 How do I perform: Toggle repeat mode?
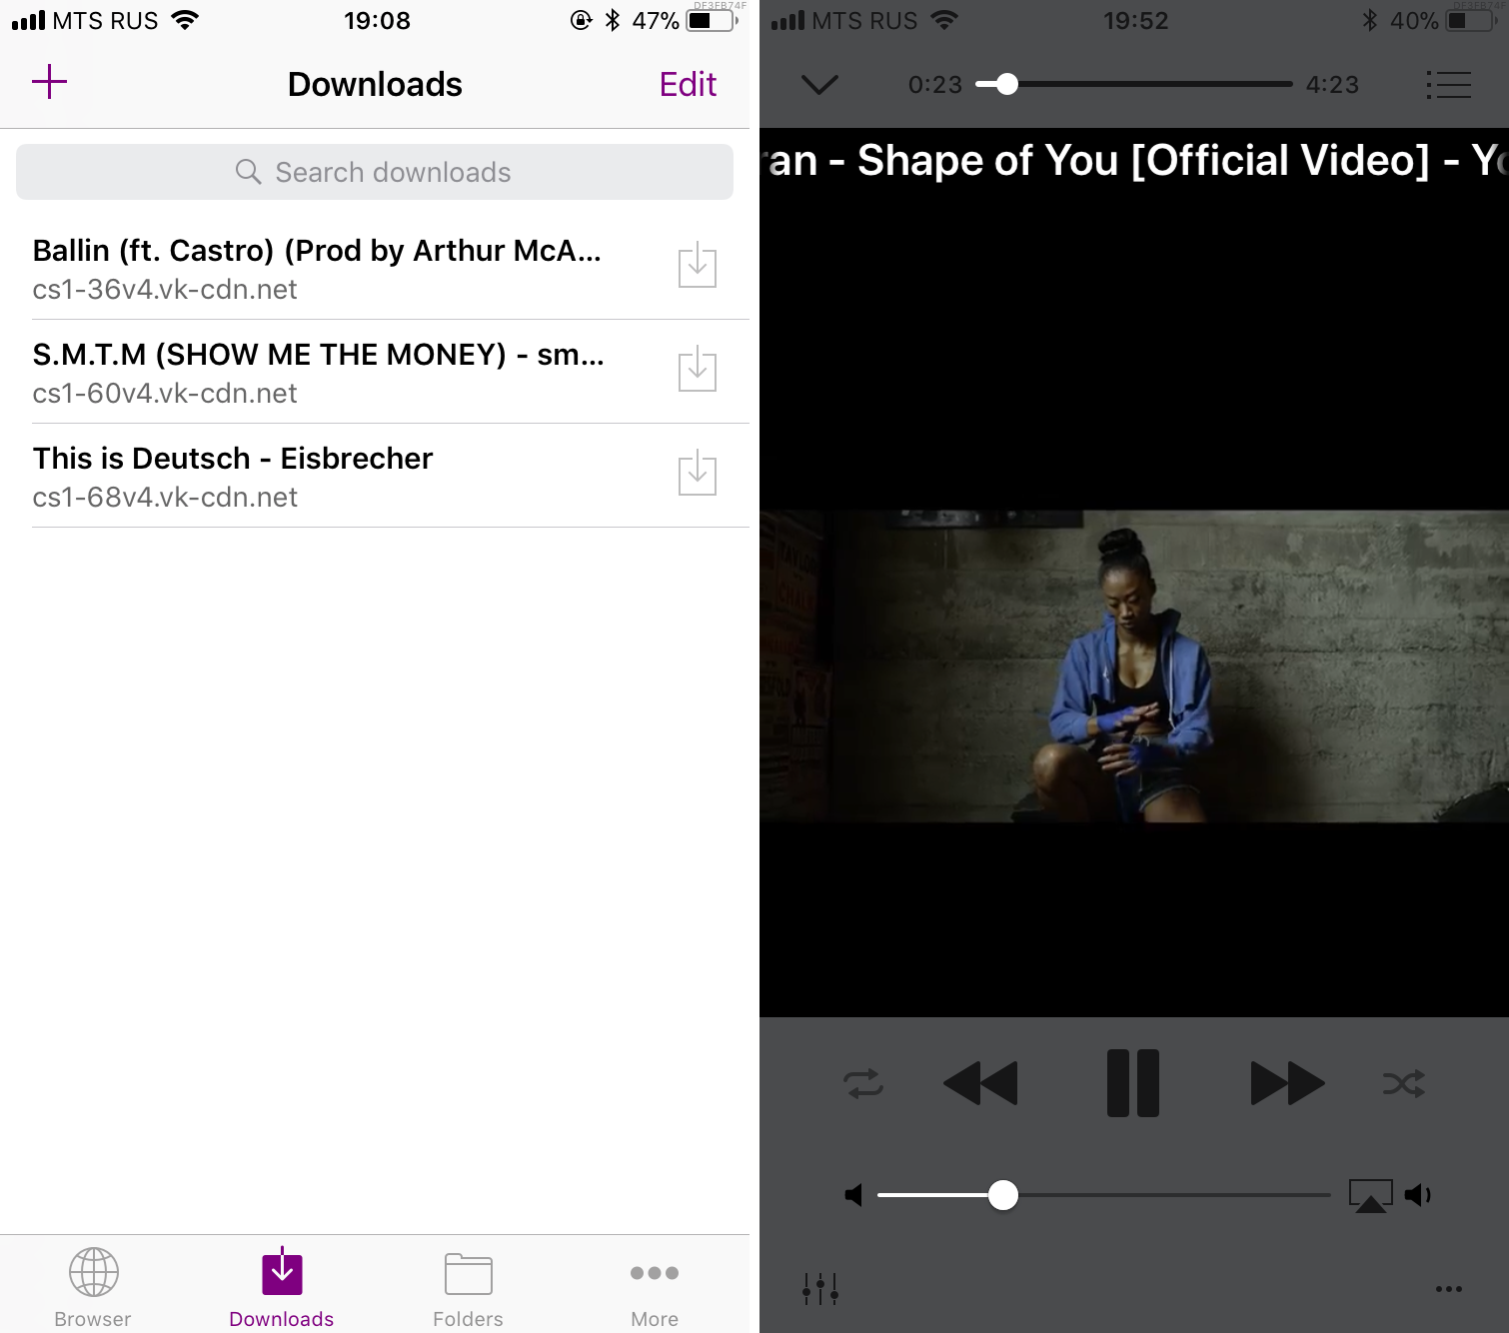(x=863, y=1083)
